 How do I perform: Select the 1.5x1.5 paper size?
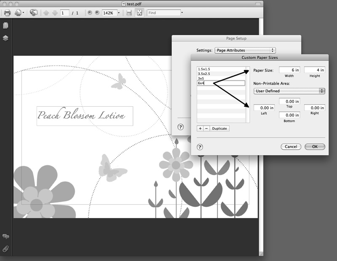click(x=221, y=69)
